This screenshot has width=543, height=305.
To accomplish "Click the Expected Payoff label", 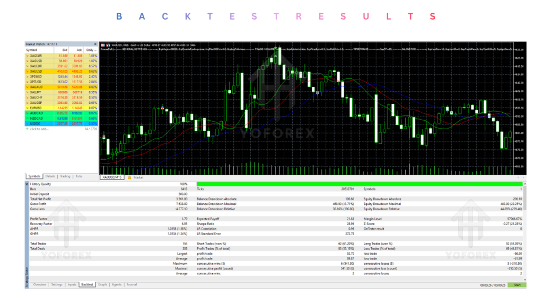I will [x=208, y=219].
